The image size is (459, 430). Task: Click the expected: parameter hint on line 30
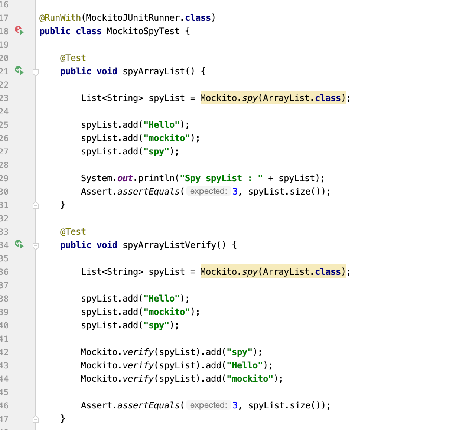click(x=208, y=191)
